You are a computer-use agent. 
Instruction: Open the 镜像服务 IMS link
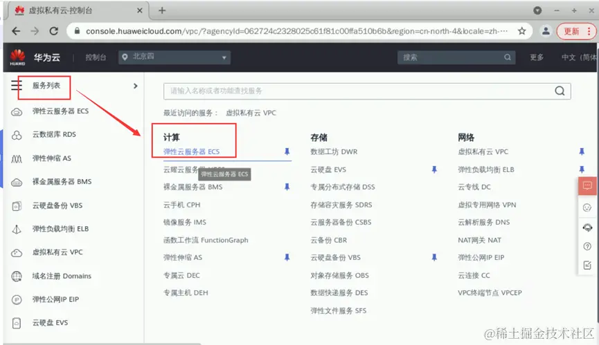click(184, 222)
